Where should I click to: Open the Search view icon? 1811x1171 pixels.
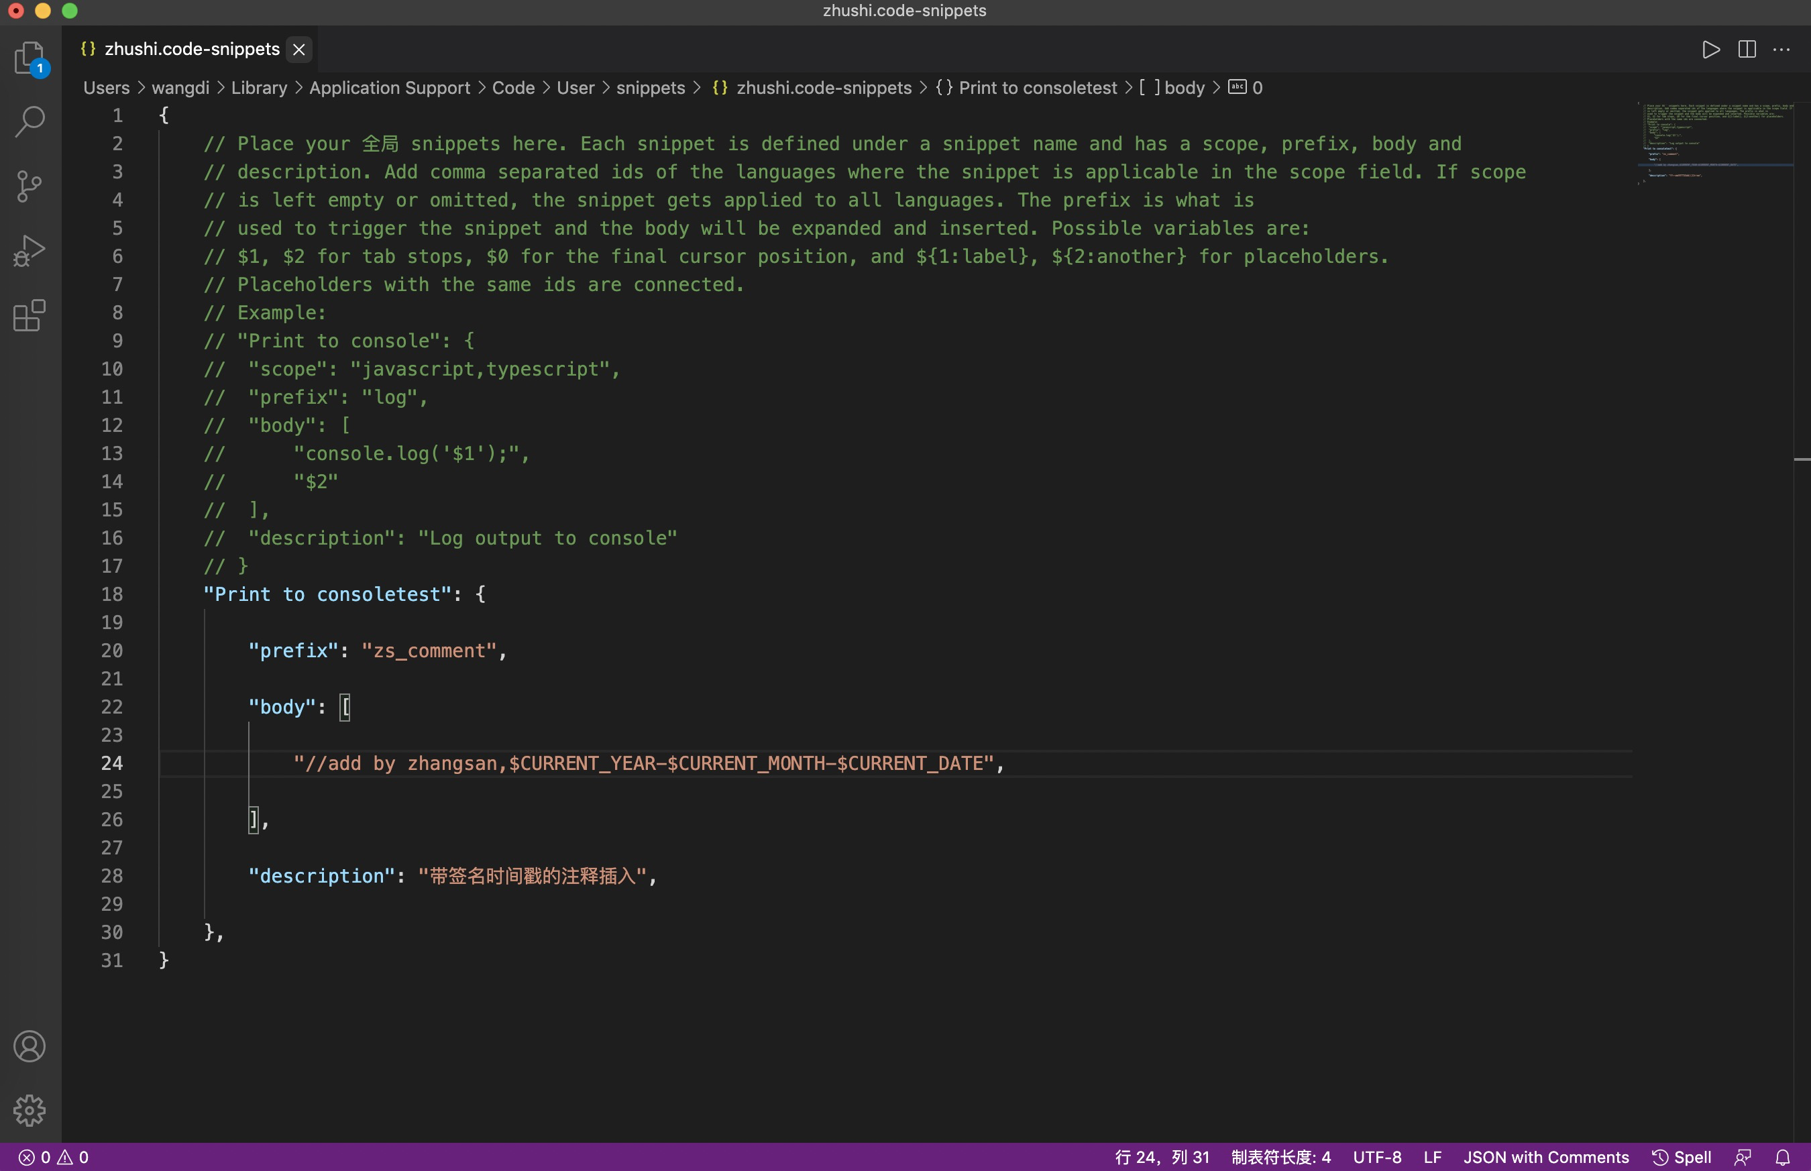click(30, 121)
